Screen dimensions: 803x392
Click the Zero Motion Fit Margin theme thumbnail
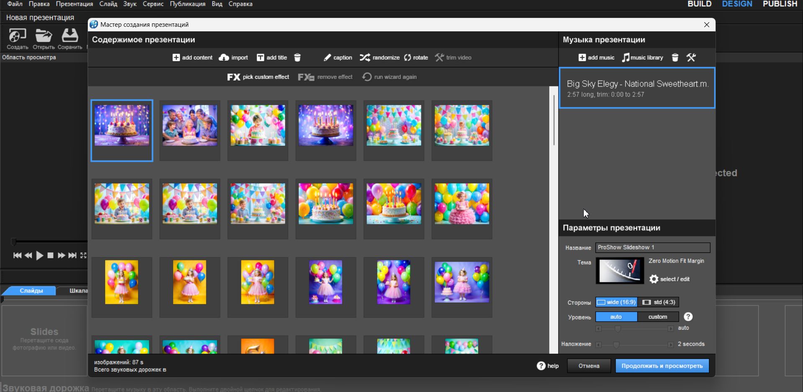tap(620, 271)
